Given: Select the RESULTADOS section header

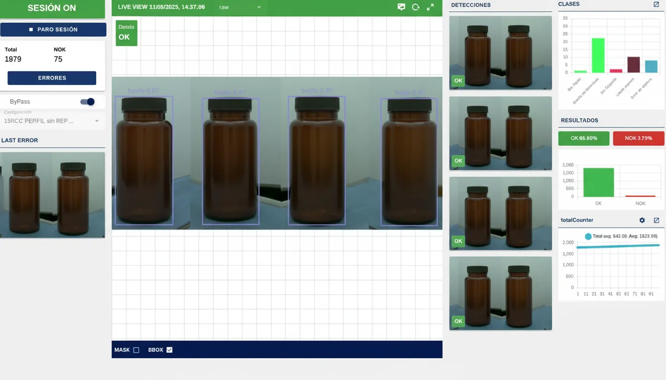Looking at the screenshot, I should click(579, 120).
